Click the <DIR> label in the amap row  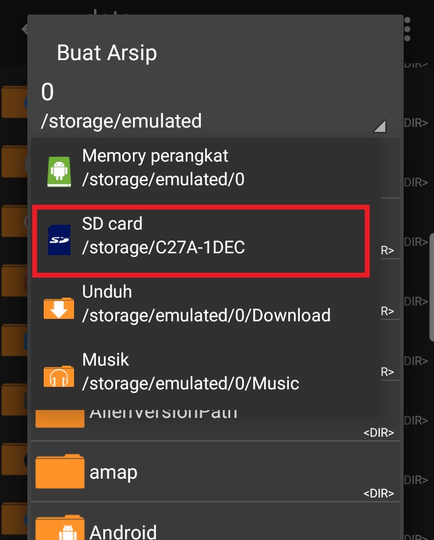379,493
